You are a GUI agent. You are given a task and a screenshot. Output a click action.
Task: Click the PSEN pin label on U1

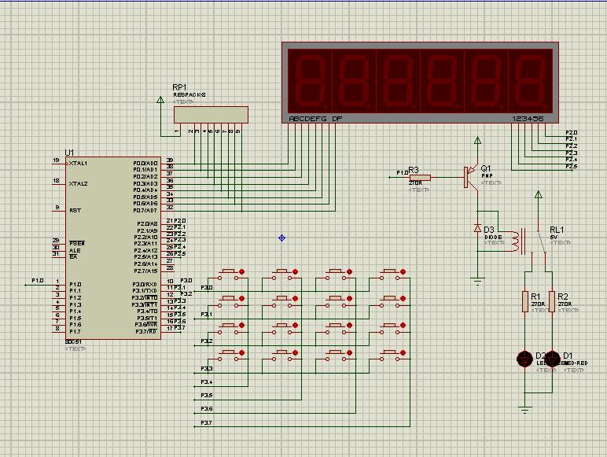point(76,244)
